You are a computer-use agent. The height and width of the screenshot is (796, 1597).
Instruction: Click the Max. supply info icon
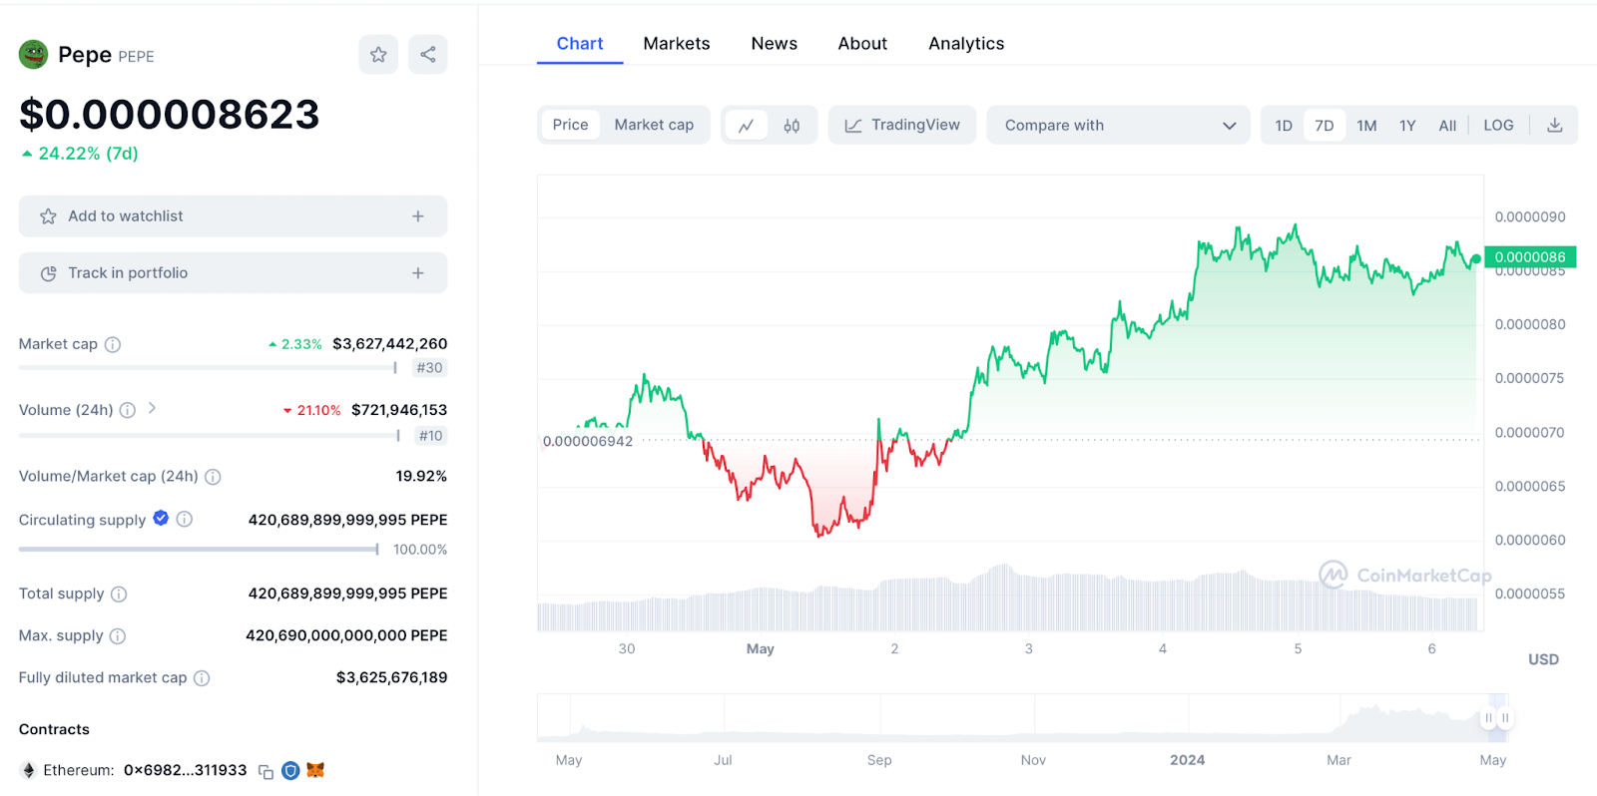click(118, 636)
